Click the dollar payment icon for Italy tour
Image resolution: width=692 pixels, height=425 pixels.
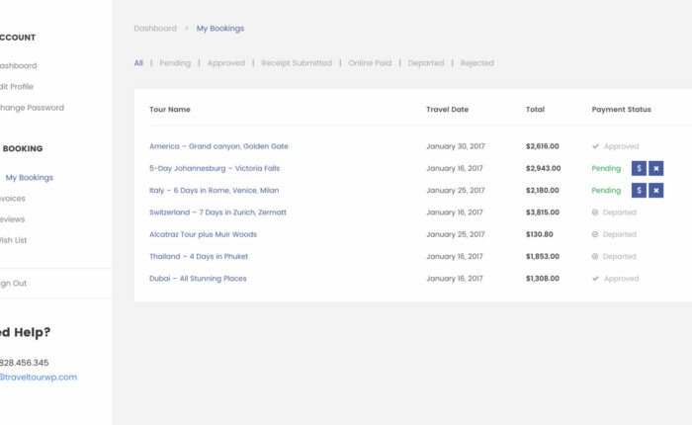639,190
